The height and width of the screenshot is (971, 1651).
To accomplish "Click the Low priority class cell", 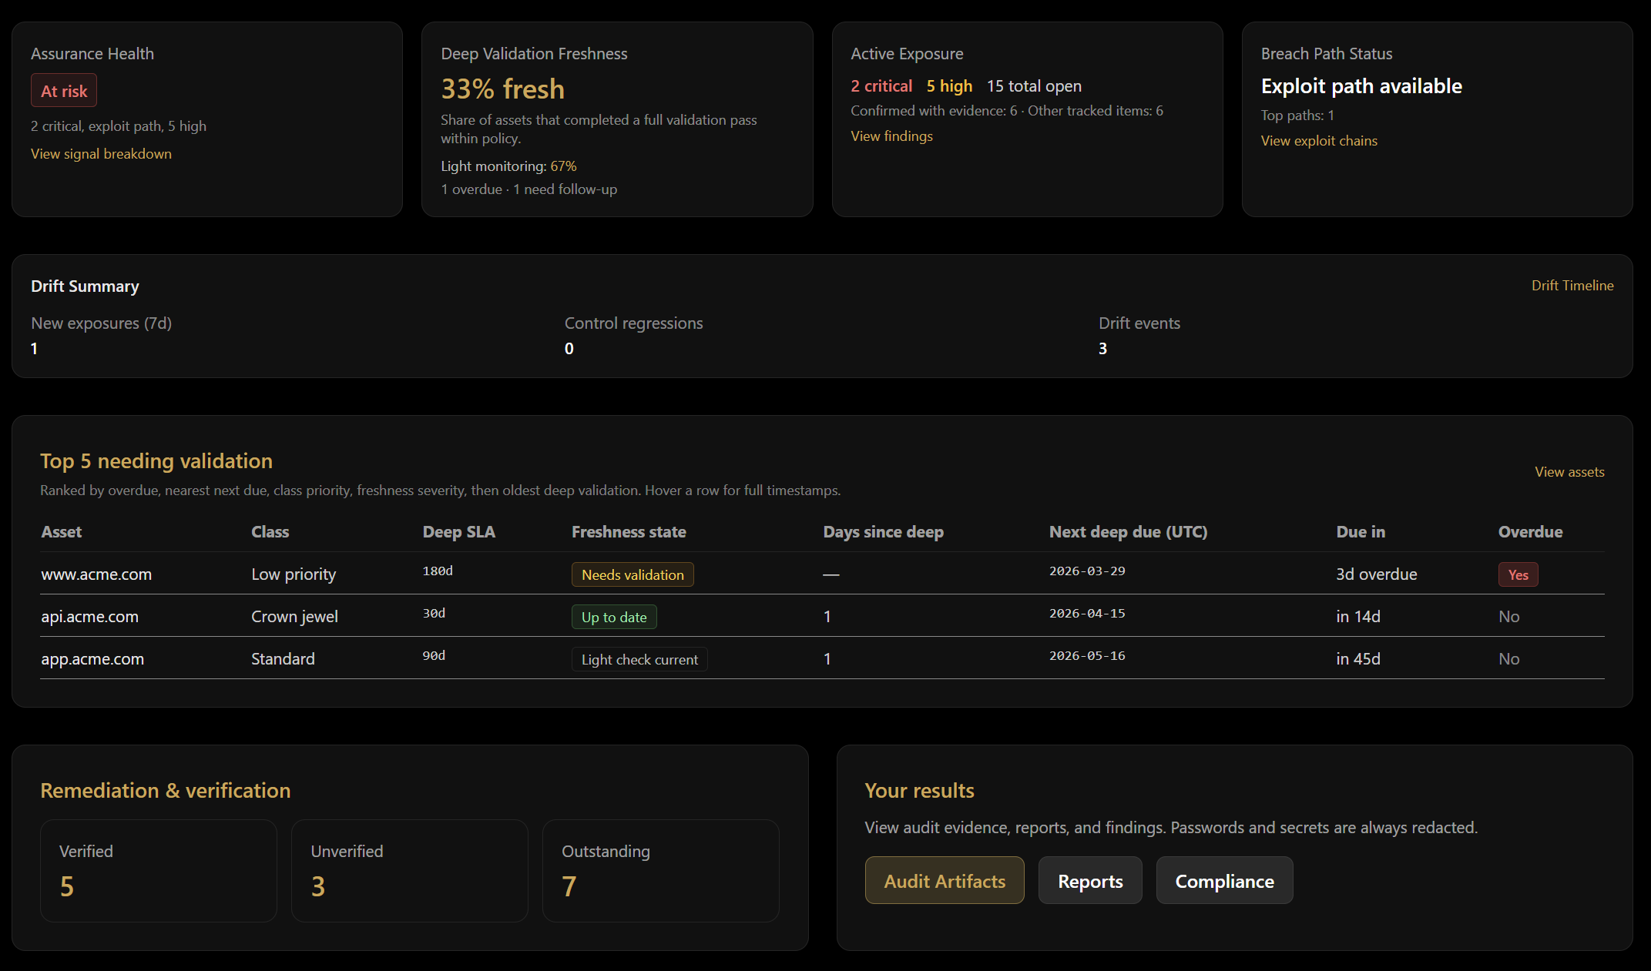I will click(294, 574).
